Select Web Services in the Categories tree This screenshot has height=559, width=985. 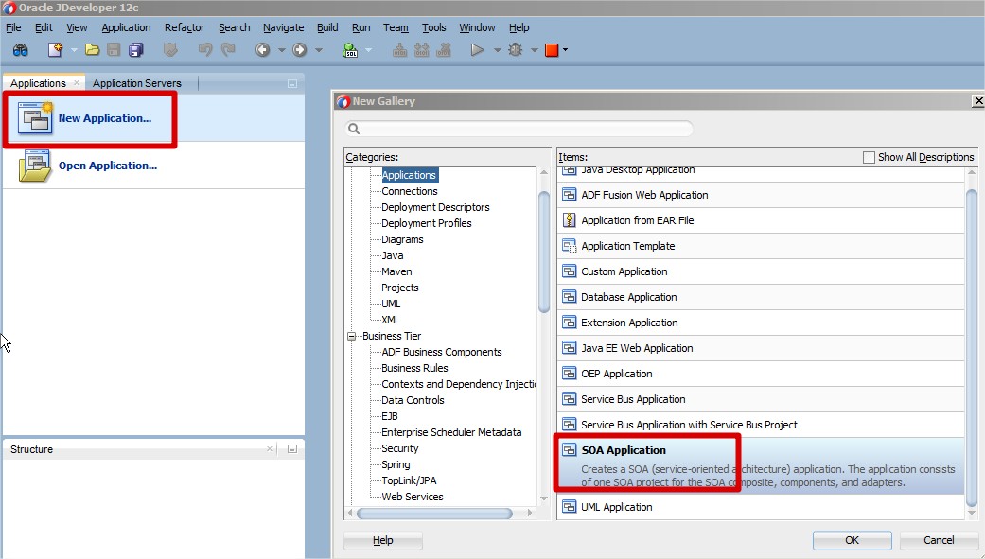412,497
